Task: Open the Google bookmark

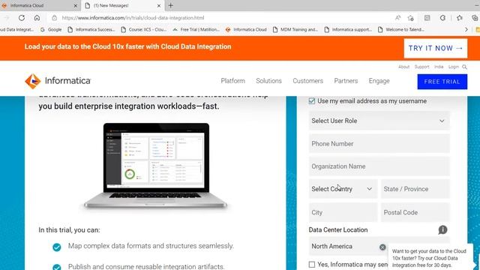Action: click(x=51, y=30)
